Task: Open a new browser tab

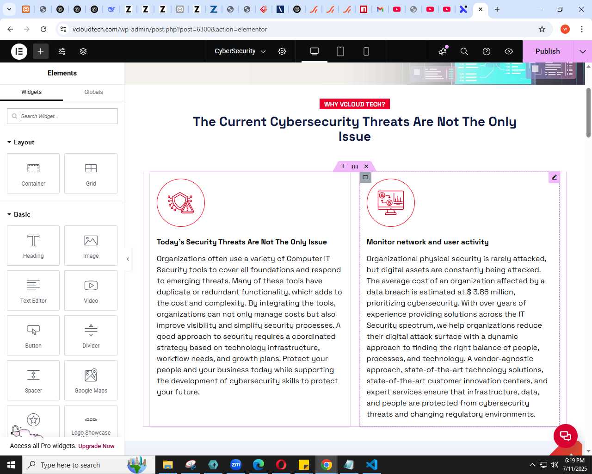Action: click(497, 9)
